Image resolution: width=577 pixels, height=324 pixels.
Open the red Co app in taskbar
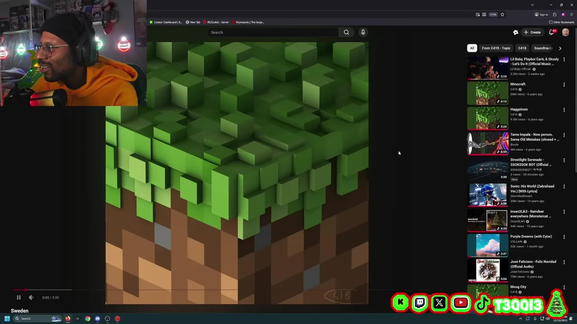point(117,319)
